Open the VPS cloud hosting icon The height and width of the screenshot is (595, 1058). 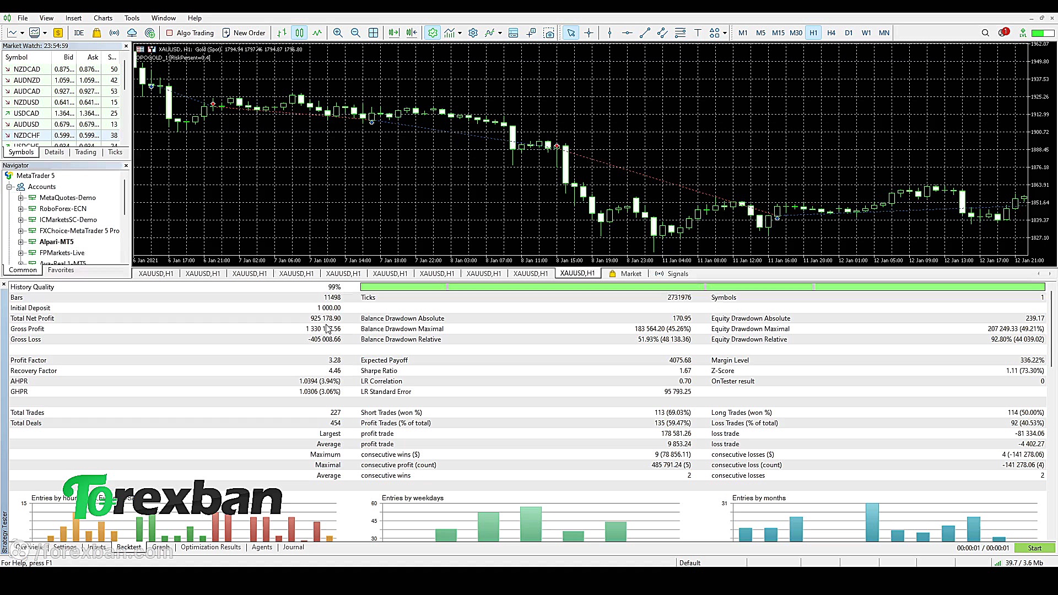(x=132, y=33)
